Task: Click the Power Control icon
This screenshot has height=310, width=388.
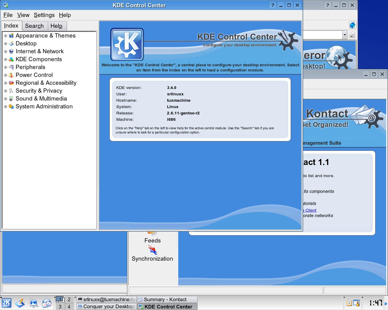Action: tap(11, 75)
